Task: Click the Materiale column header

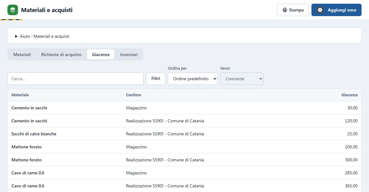Action: [x=20, y=95]
